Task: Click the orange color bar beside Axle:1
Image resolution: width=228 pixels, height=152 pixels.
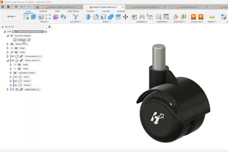Action: (13, 77)
